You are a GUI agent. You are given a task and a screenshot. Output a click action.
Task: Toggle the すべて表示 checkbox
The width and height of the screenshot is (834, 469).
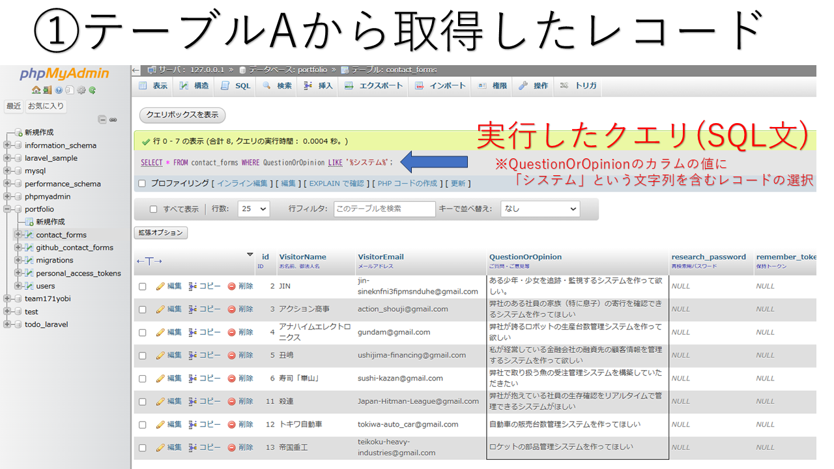point(154,209)
